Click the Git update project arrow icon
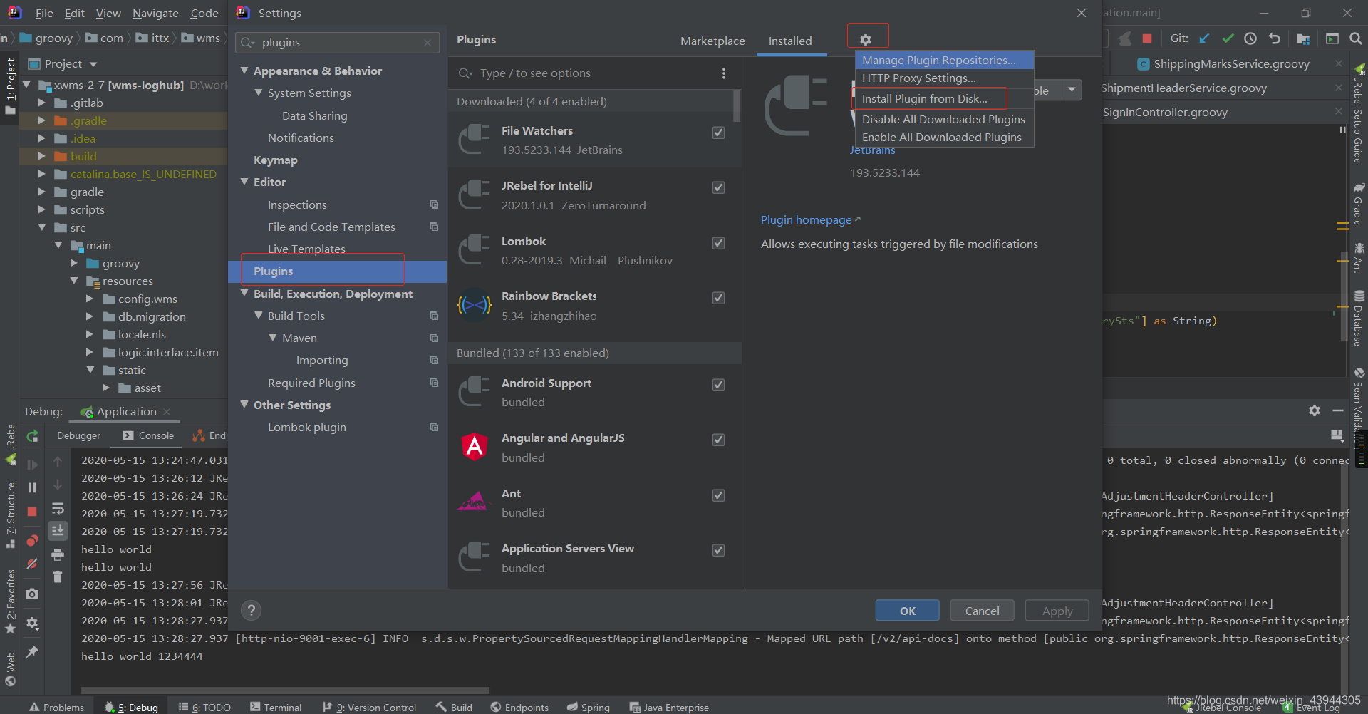The image size is (1368, 714). (1204, 38)
